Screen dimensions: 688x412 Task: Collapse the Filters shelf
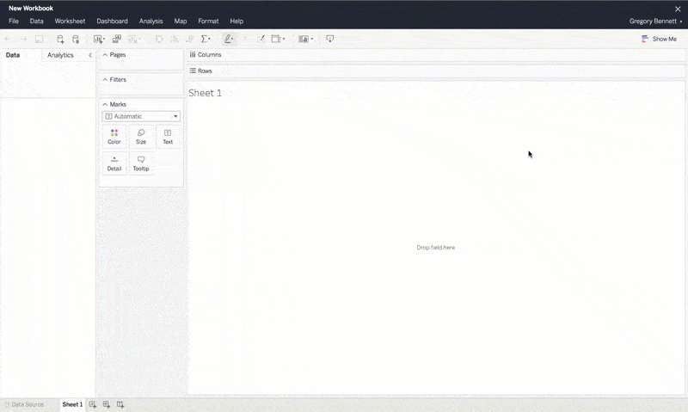105,79
